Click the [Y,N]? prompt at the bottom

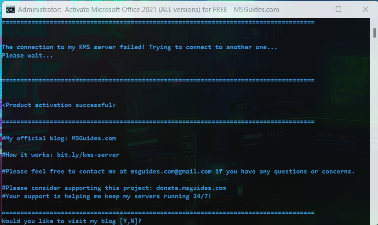coord(131,221)
